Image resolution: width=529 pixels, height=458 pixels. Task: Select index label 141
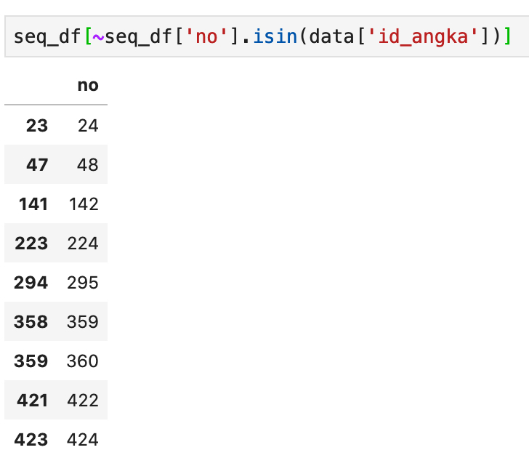click(33, 204)
